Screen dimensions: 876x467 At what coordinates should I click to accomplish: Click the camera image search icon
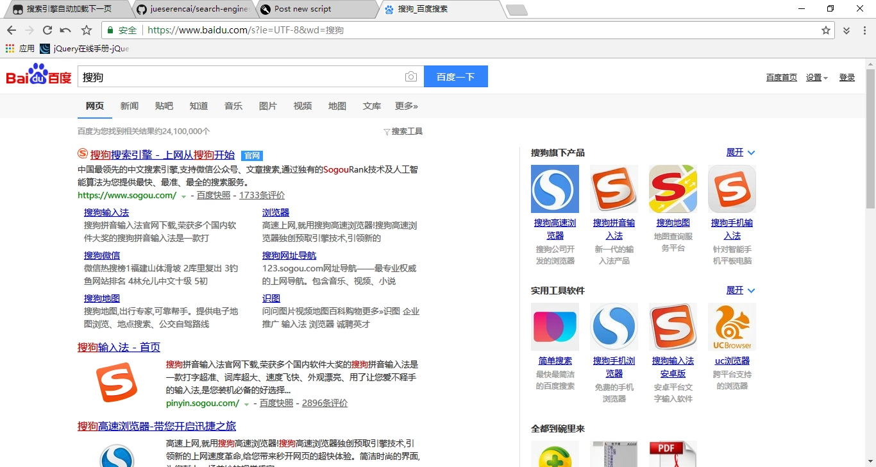[411, 77]
